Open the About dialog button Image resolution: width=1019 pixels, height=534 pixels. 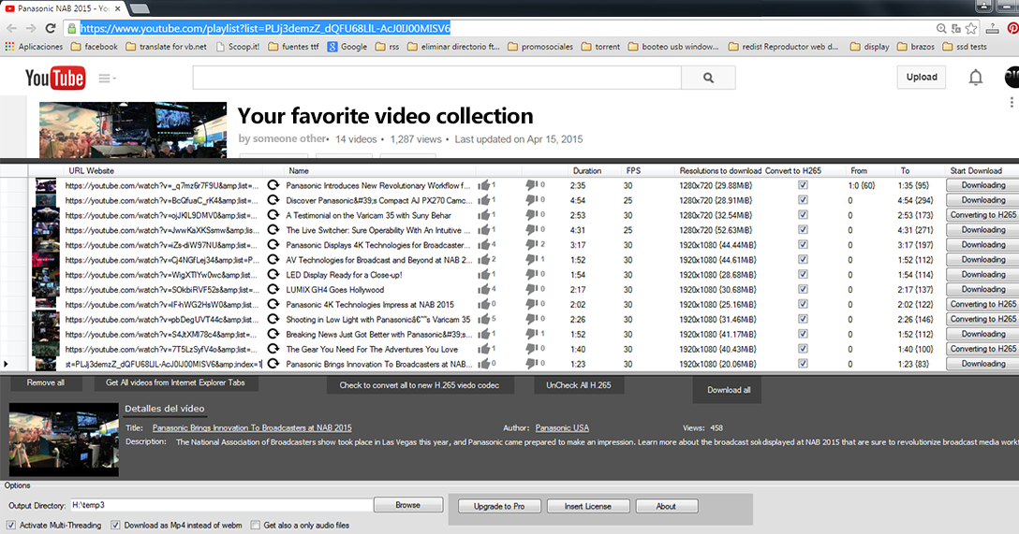pyautogui.click(x=666, y=506)
